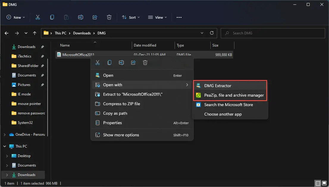Open the Recent locations chevron dropdown
The image size is (329, 187).
tap(26, 33)
